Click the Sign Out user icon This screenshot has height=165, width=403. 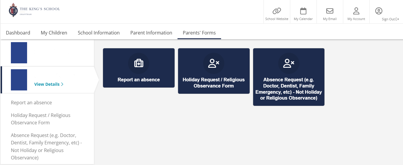coord(379,11)
